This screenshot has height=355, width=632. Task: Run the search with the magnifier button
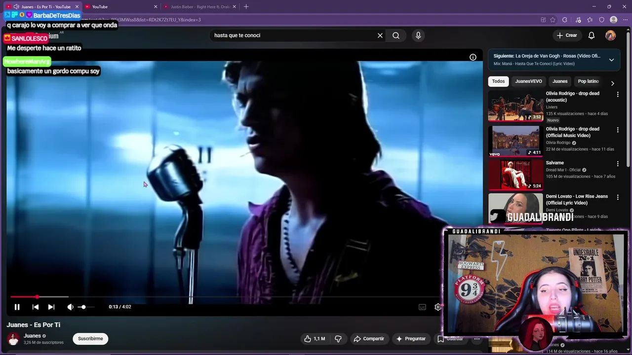[x=396, y=35]
